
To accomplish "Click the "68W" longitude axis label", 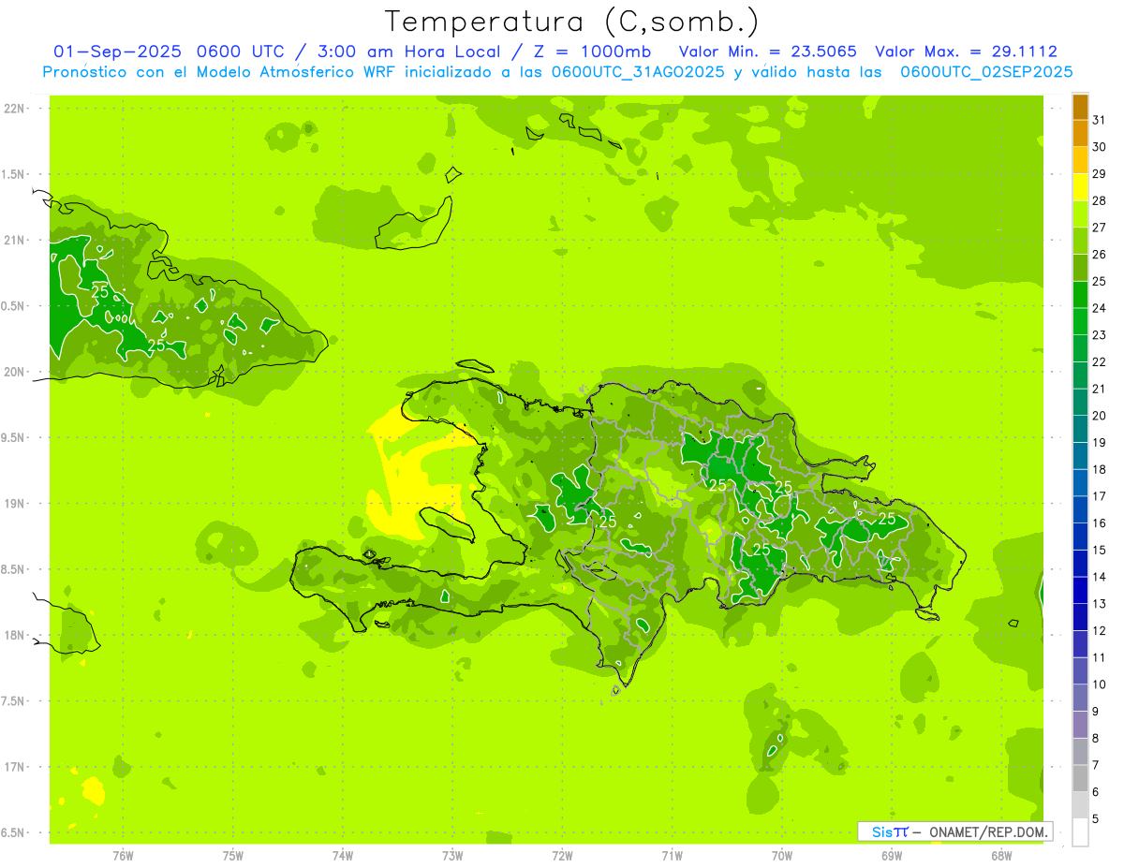I will click(x=1001, y=856).
